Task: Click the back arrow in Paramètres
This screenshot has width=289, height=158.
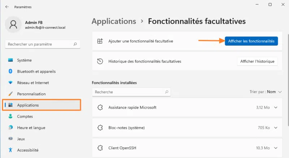Action: (x=7, y=7)
